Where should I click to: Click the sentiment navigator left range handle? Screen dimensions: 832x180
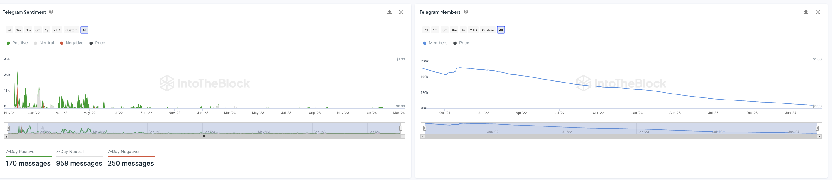click(8, 128)
